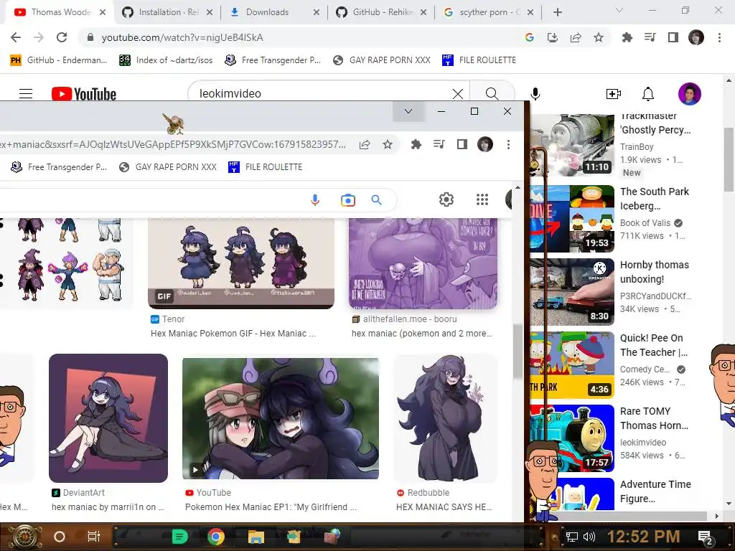Close the Downloads tab
The image size is (735, 551).
(x=317, y=13)
